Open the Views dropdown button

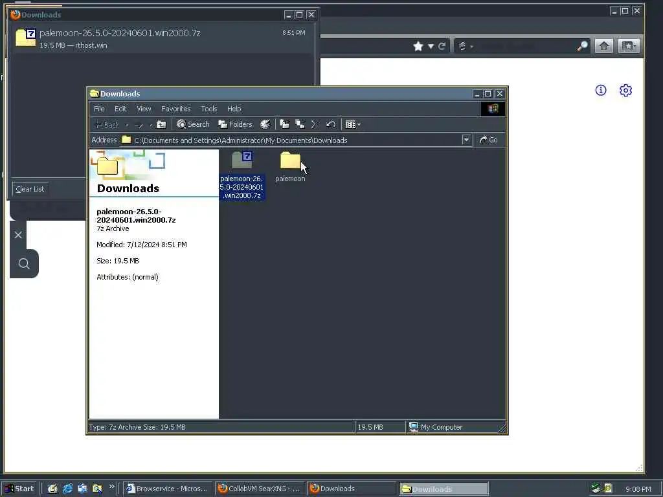[x=353, y=124]
